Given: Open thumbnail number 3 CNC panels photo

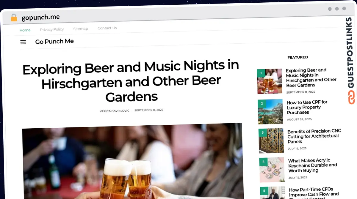Looking at the screenshot, I should point(271,140).
